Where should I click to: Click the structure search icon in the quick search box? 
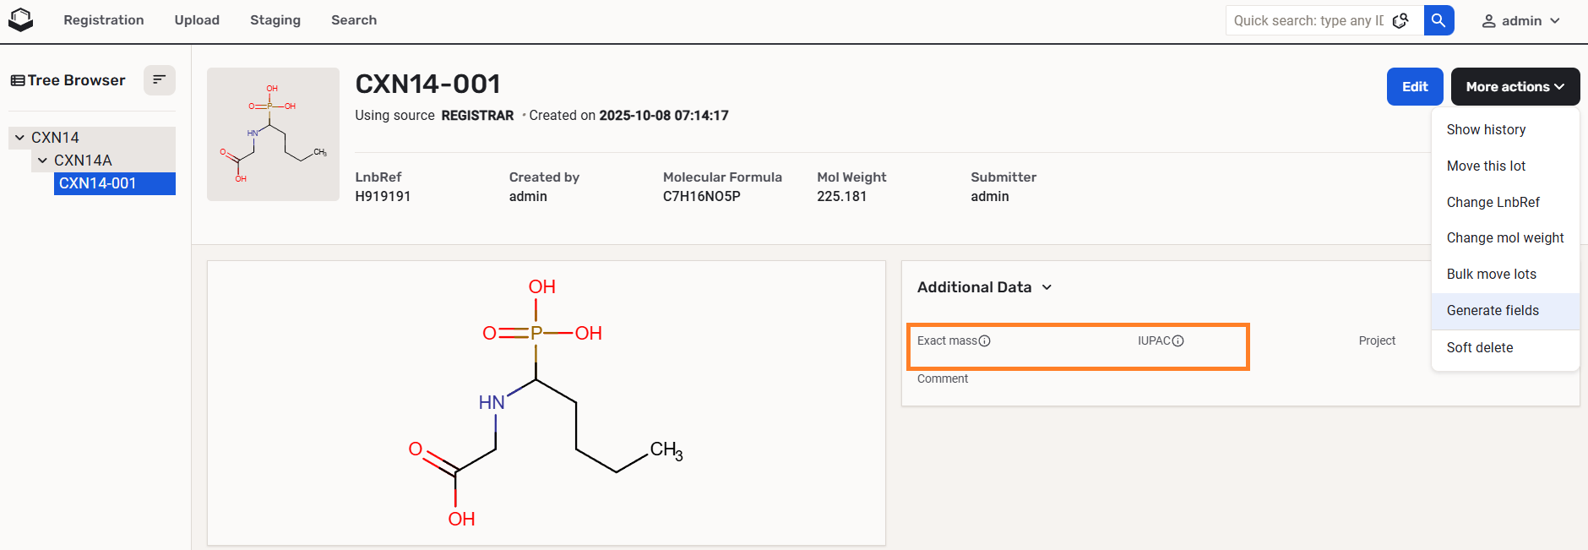(x=1400, y=20)
